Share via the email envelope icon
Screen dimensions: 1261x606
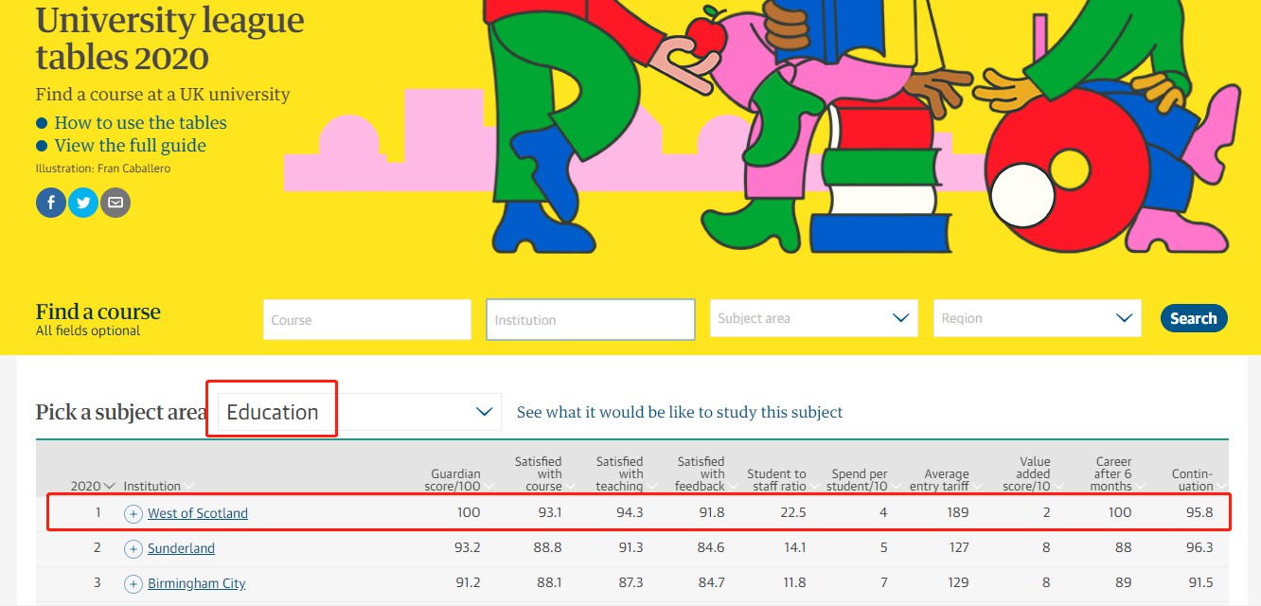point(115,203)
